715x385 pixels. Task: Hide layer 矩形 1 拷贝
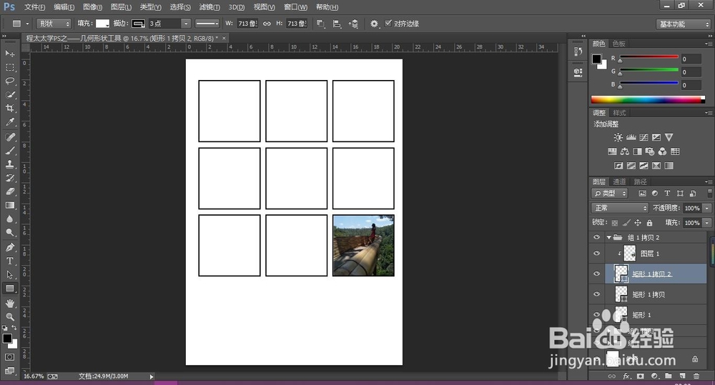click(596, 294)
